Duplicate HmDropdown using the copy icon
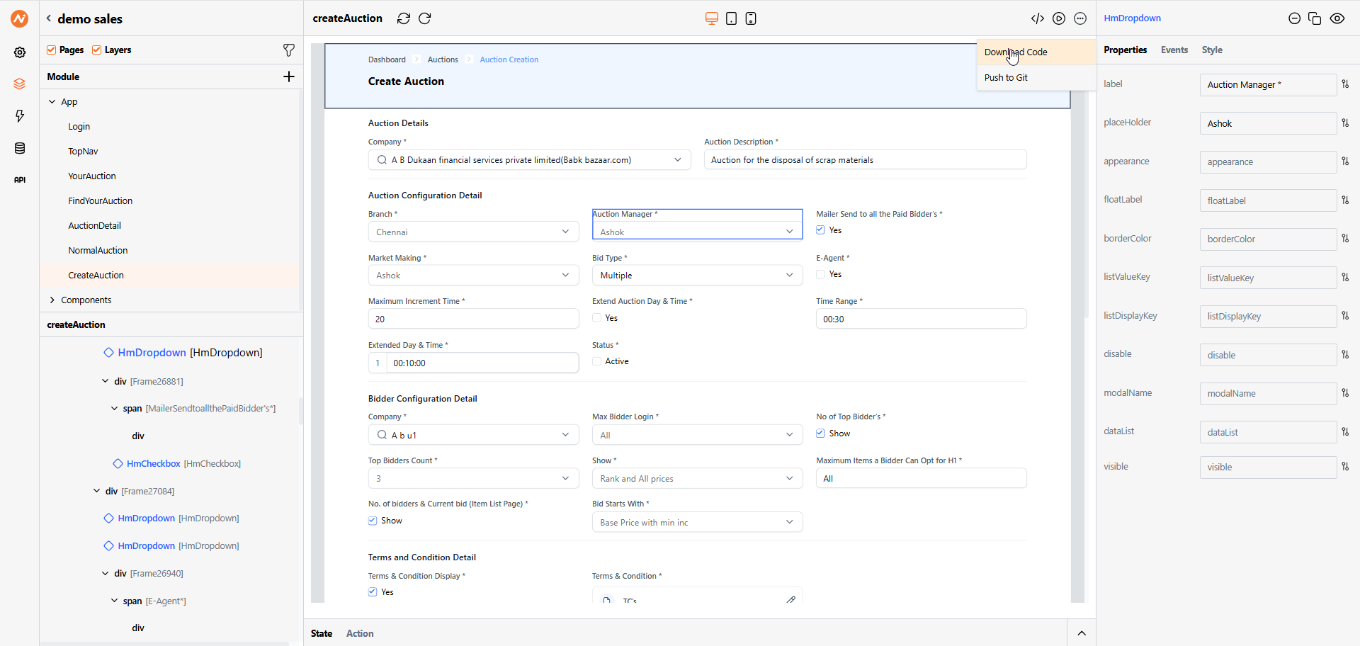Viewport: 1360px width, 646px height. pos(1315,18)
